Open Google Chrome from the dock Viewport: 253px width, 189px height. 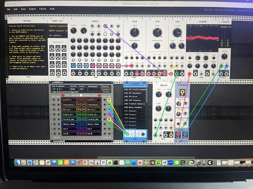click(85, 163)
